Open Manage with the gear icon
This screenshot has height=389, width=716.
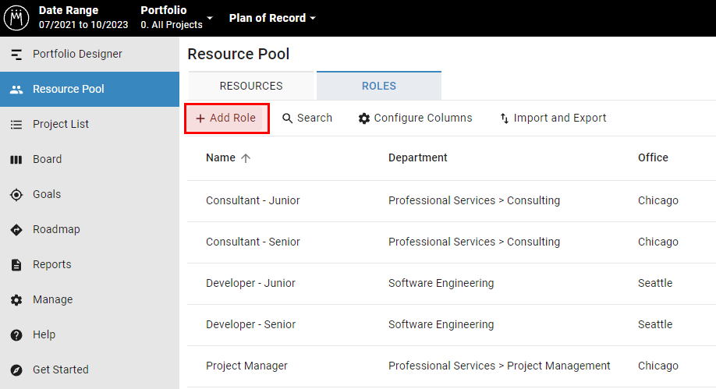point(16,300)
